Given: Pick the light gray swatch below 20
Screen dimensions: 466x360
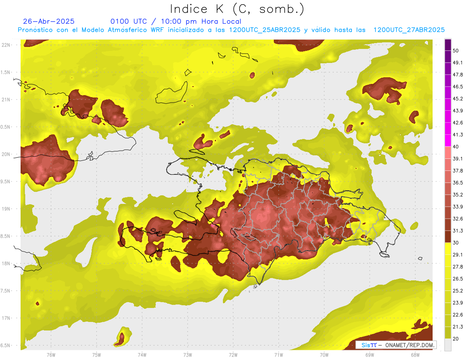Looking at the screenshot, I should [448, 345].
